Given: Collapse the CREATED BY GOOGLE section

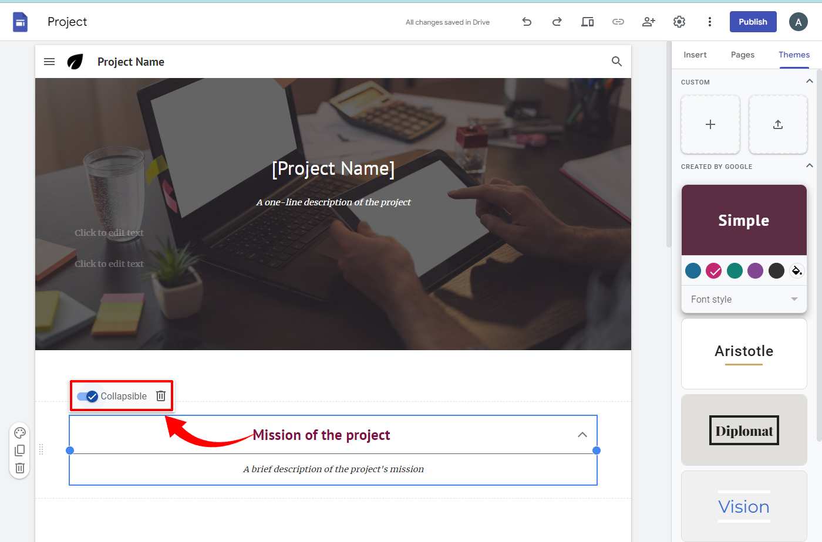Looking at the screenshot, I should tap(810, 166).
